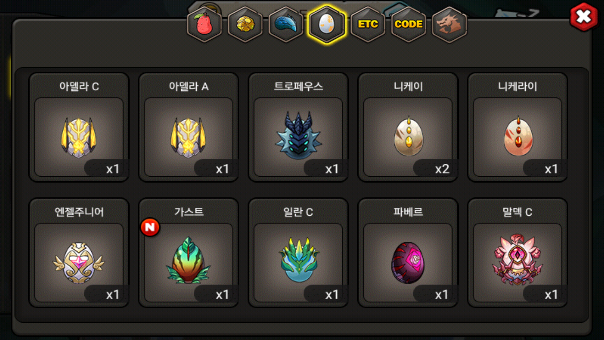Choose the 트로페우스 spiky blue egg
The height and width of the screenshot is (340, 604).
coord(298,127)
